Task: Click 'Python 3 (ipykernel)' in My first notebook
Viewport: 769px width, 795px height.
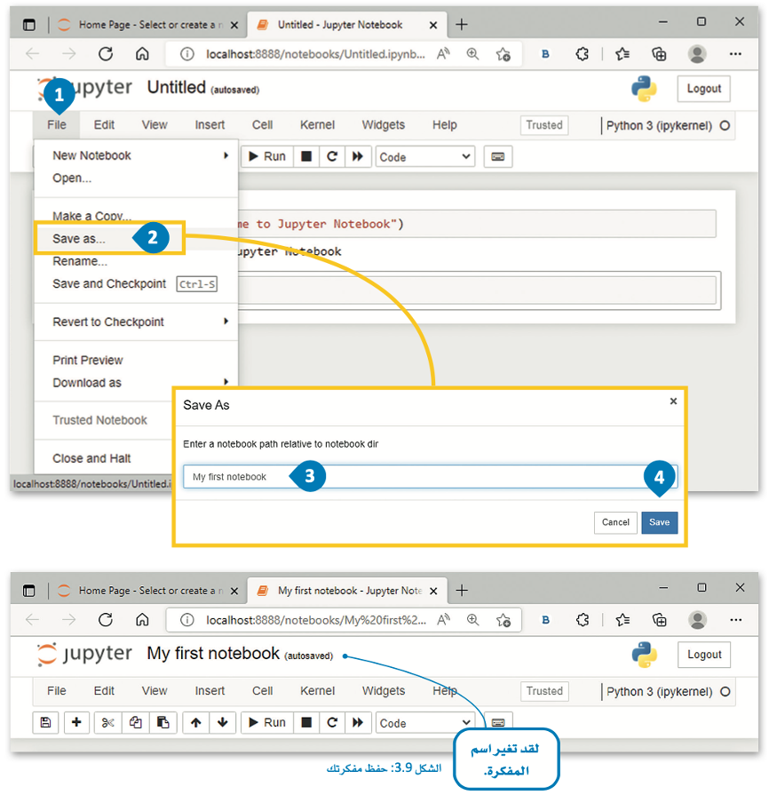Action: point(659,692)
